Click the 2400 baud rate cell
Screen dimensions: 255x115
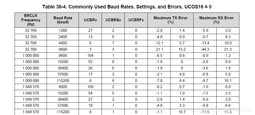[x=63, y=37]
